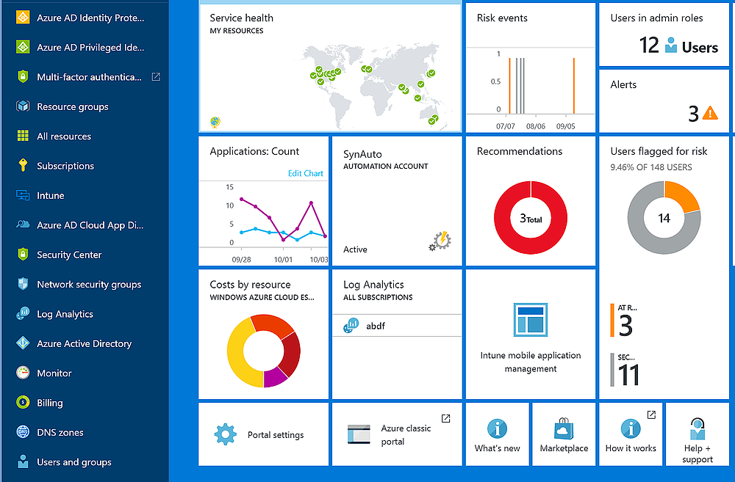Open Azure classic portal external link arrow
The width and height of the screenshot is (735, 482).
click(x=446, y=418)
